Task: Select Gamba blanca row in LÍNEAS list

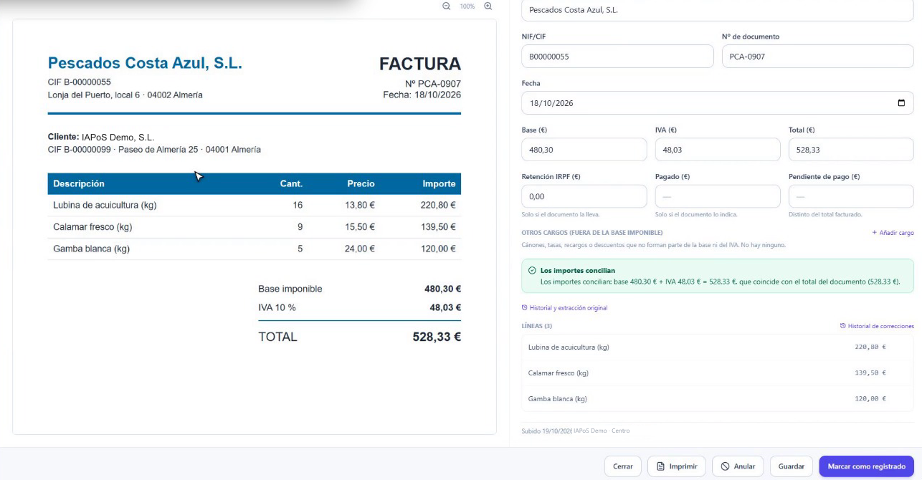Action: (718, 399)
